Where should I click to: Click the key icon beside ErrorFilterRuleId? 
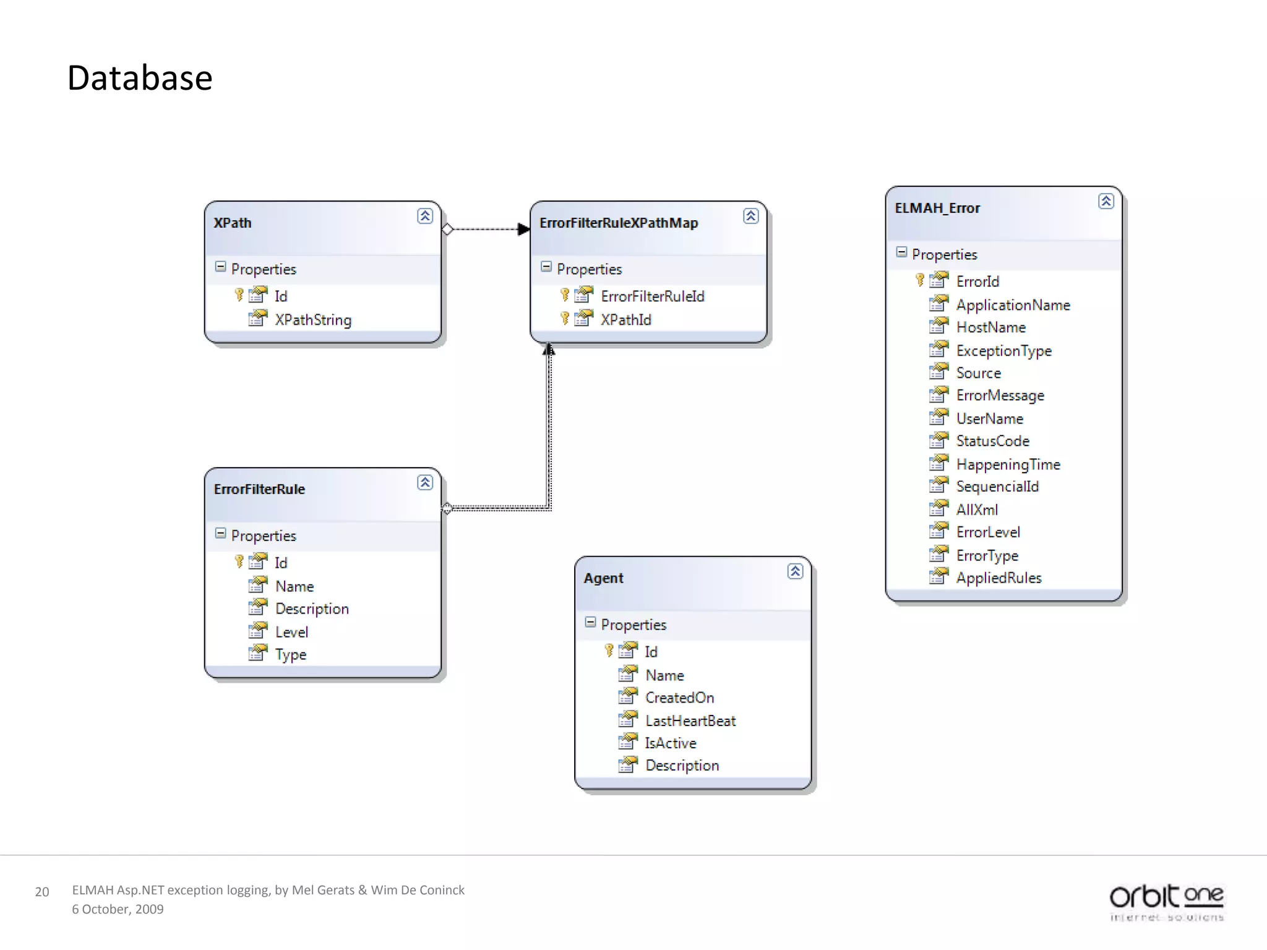coord(565,295)
